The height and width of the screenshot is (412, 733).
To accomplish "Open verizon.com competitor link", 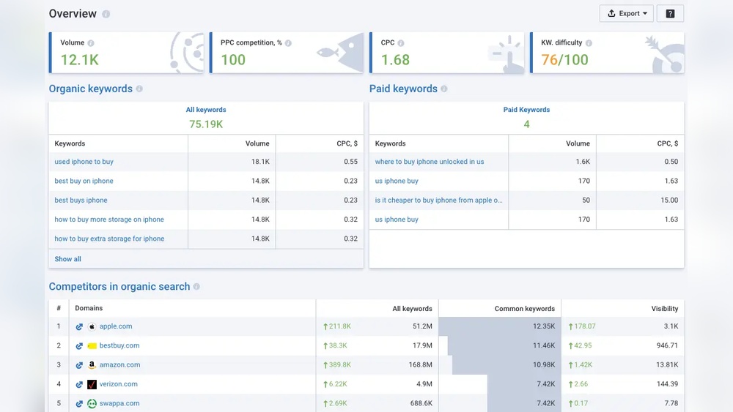I will [x=118, y=383].
